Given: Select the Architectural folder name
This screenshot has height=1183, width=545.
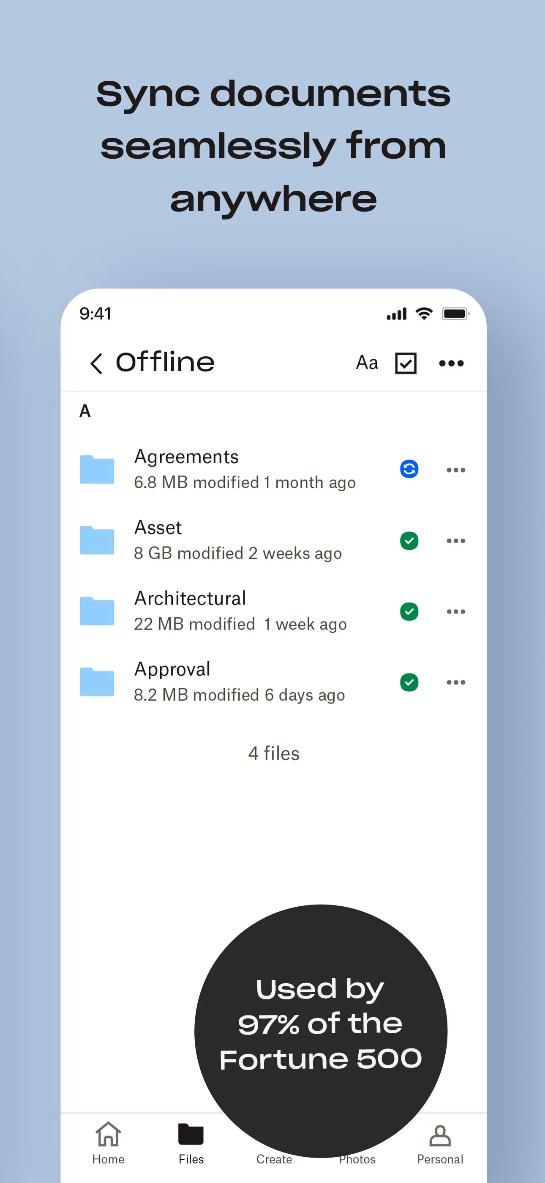Looking at the screenshot, I should click(190, 598).
